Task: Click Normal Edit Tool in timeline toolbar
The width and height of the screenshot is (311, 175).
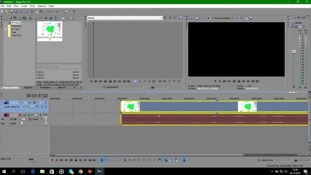Action: [102, 160]
